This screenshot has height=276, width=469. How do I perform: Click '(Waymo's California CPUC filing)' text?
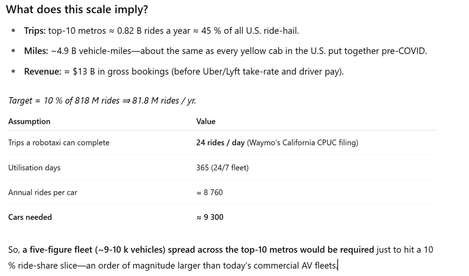coord(303,143)
